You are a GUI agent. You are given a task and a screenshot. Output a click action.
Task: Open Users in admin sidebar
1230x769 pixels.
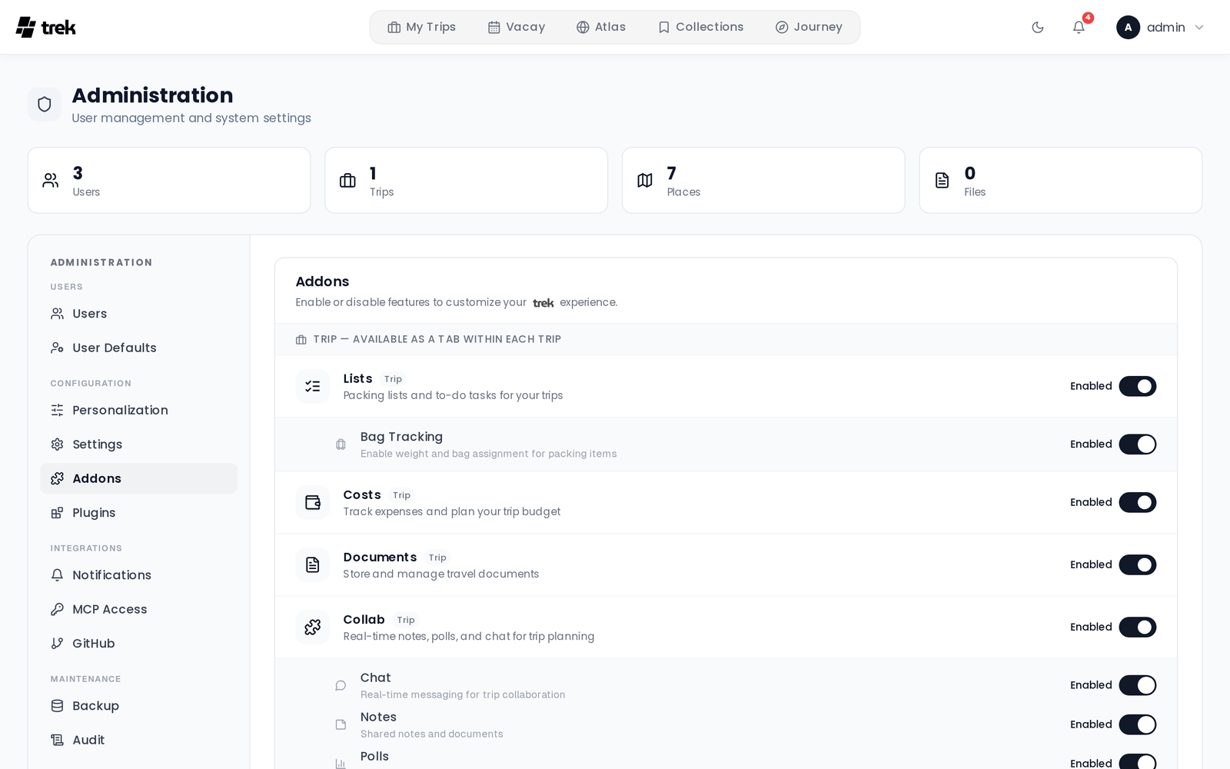138,314
